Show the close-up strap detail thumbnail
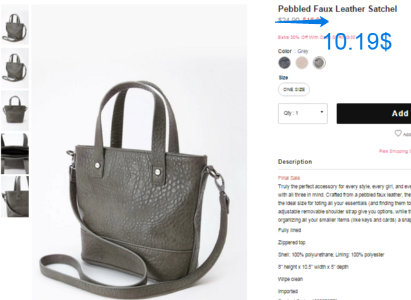This screenshot has height=300, width=411. [15, 196]
